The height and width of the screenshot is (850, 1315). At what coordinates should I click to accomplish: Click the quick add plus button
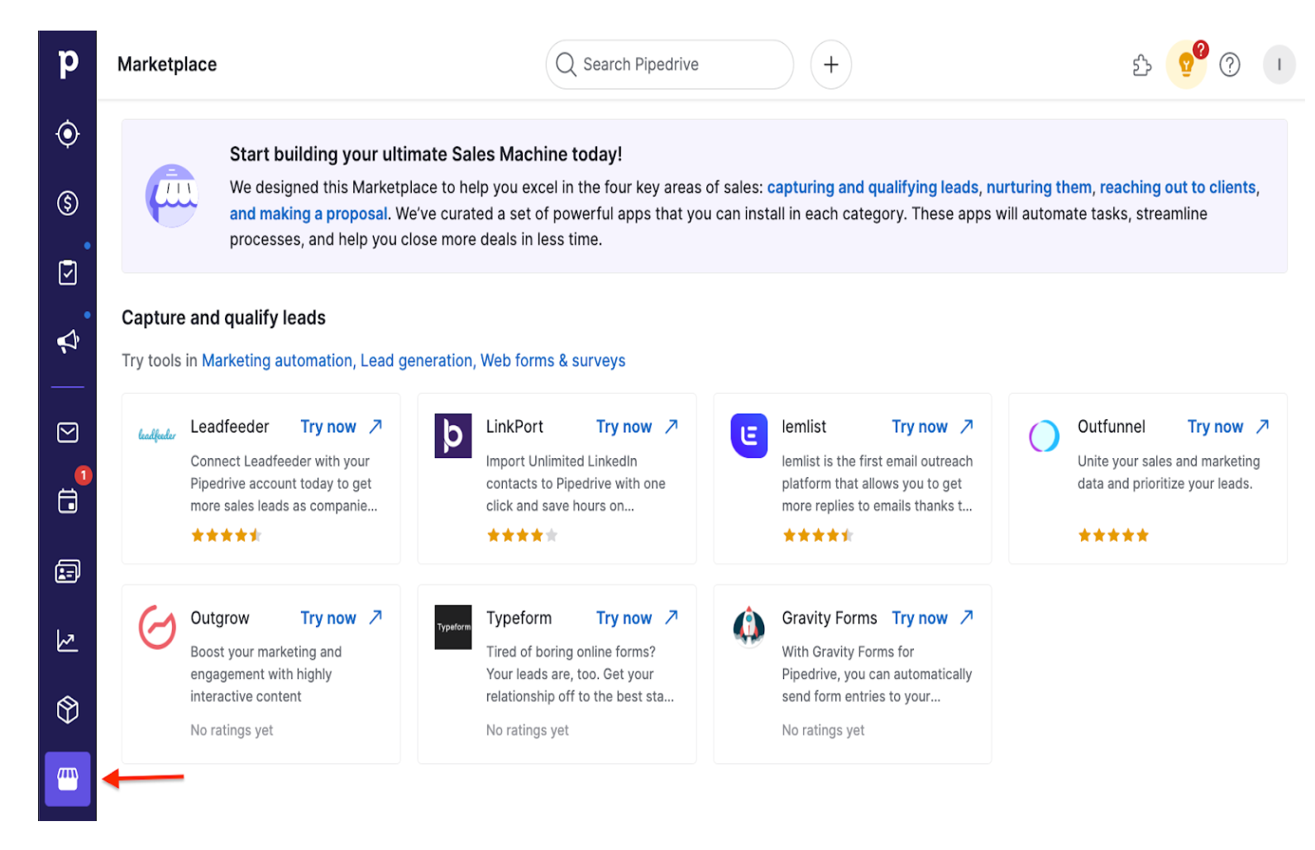click(x=831, y=64)
